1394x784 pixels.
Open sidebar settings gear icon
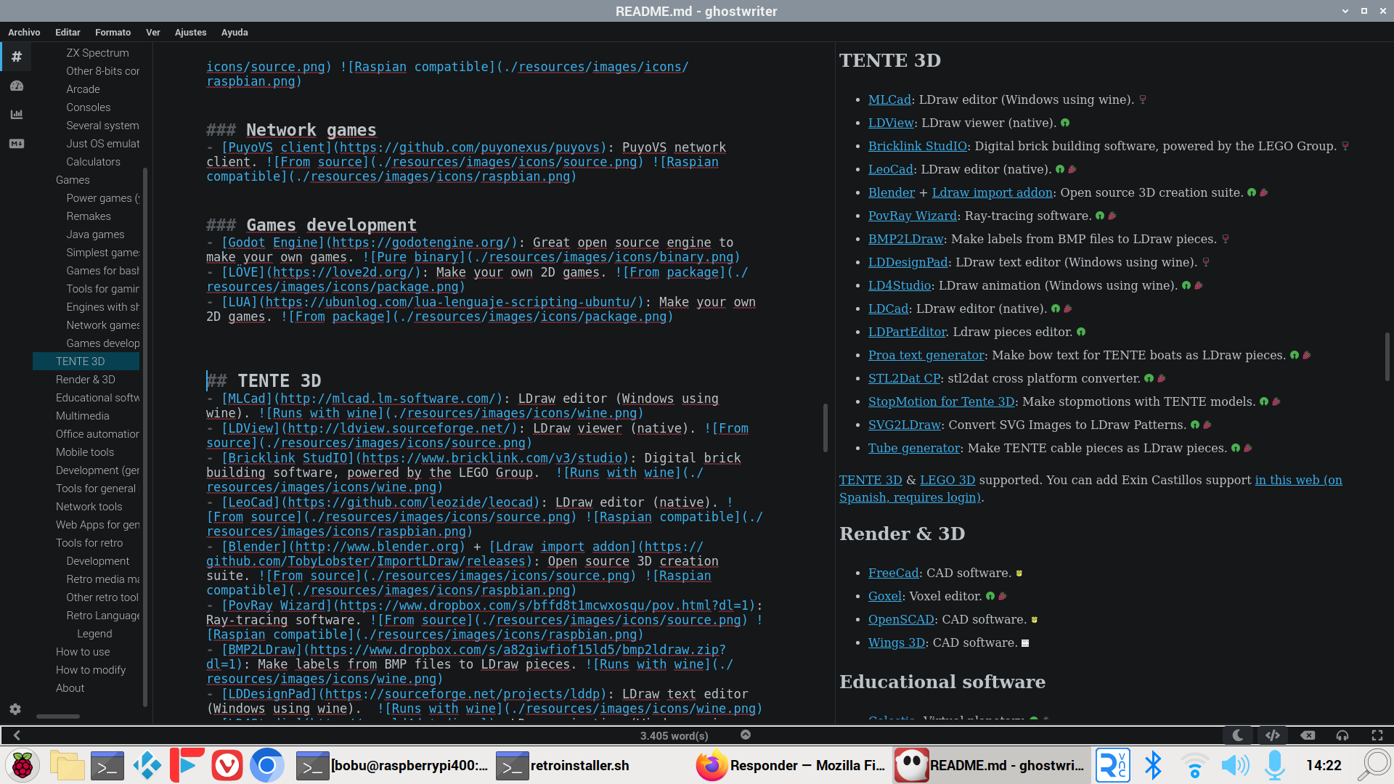coord(15,709)
